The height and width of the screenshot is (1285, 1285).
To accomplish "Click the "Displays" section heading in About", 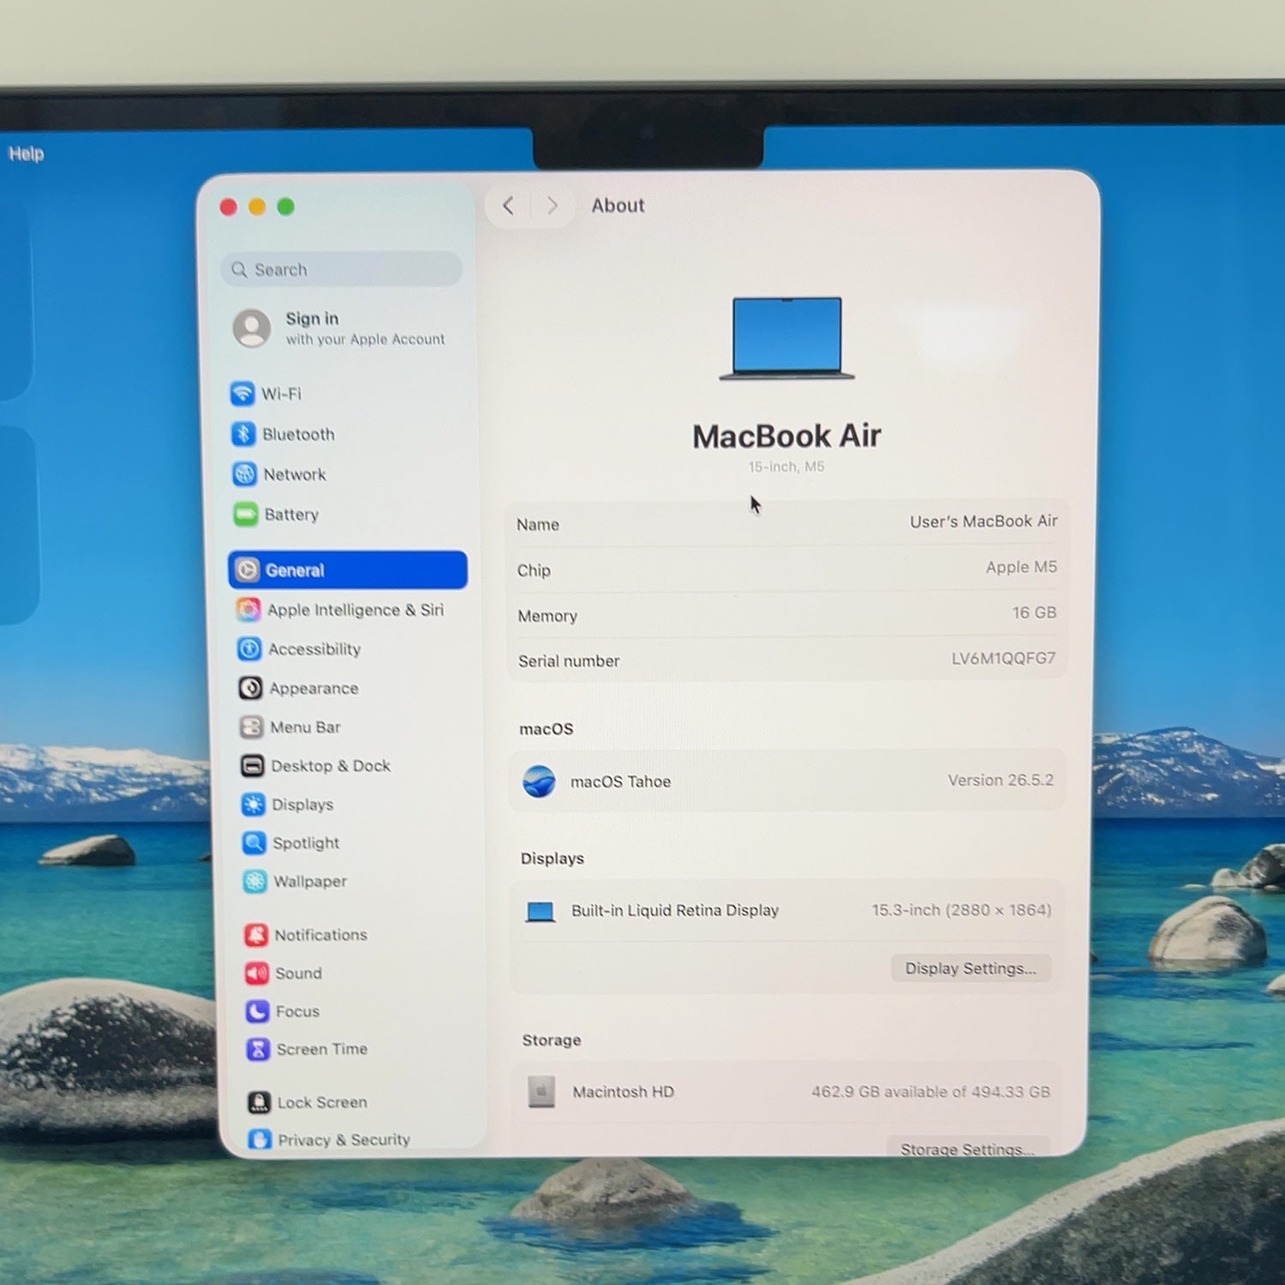I will pos(553,858).
